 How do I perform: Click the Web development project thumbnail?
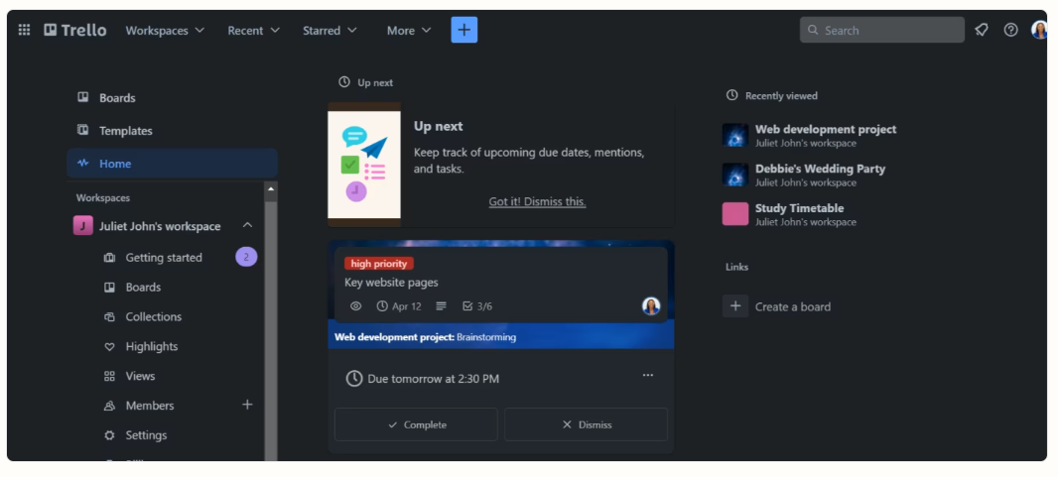[x=735, y=135]
